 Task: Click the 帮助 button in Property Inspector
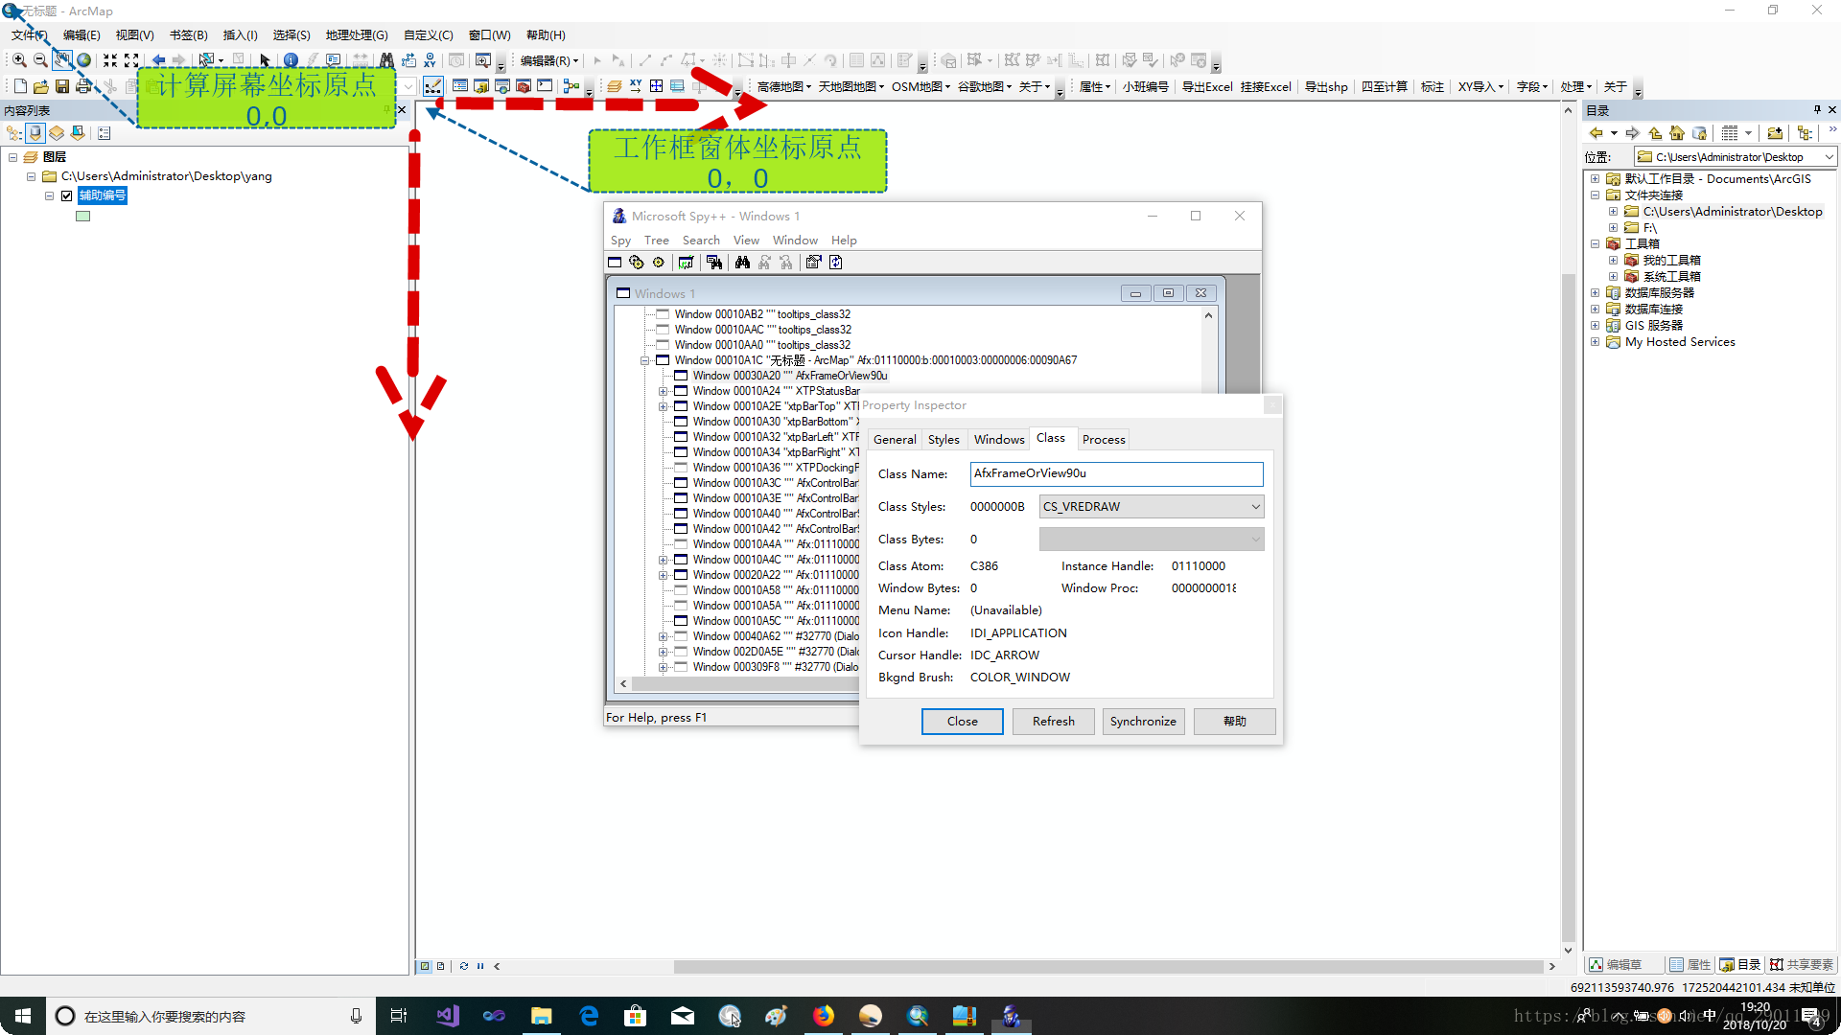[1235, 722]
